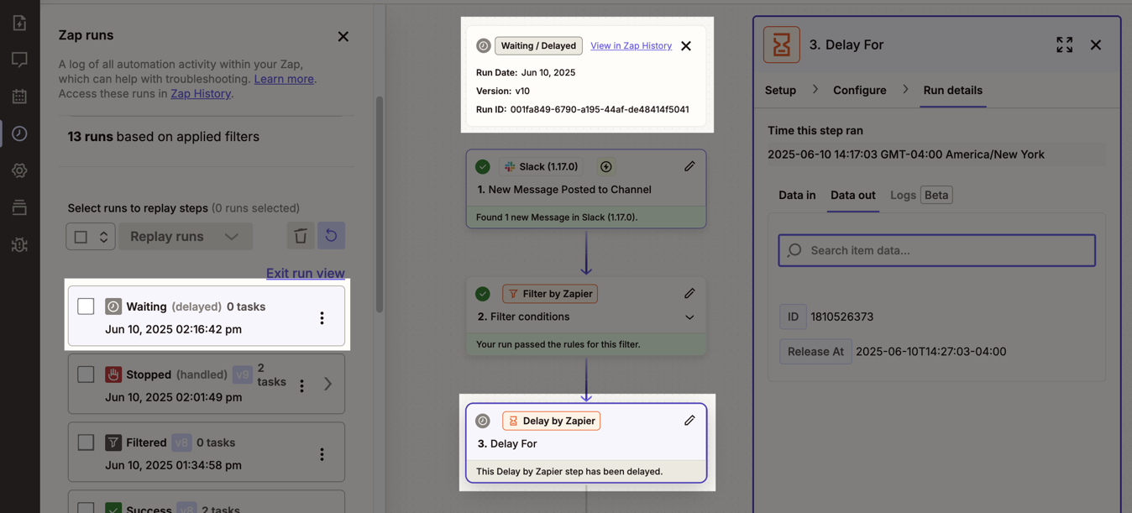Click the Waiting / Delayed status badge

click(538, 45)
